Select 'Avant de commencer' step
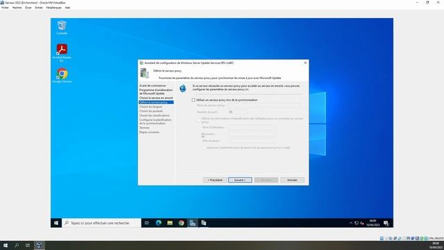The image size is (444, 250). tap(153, 85)
